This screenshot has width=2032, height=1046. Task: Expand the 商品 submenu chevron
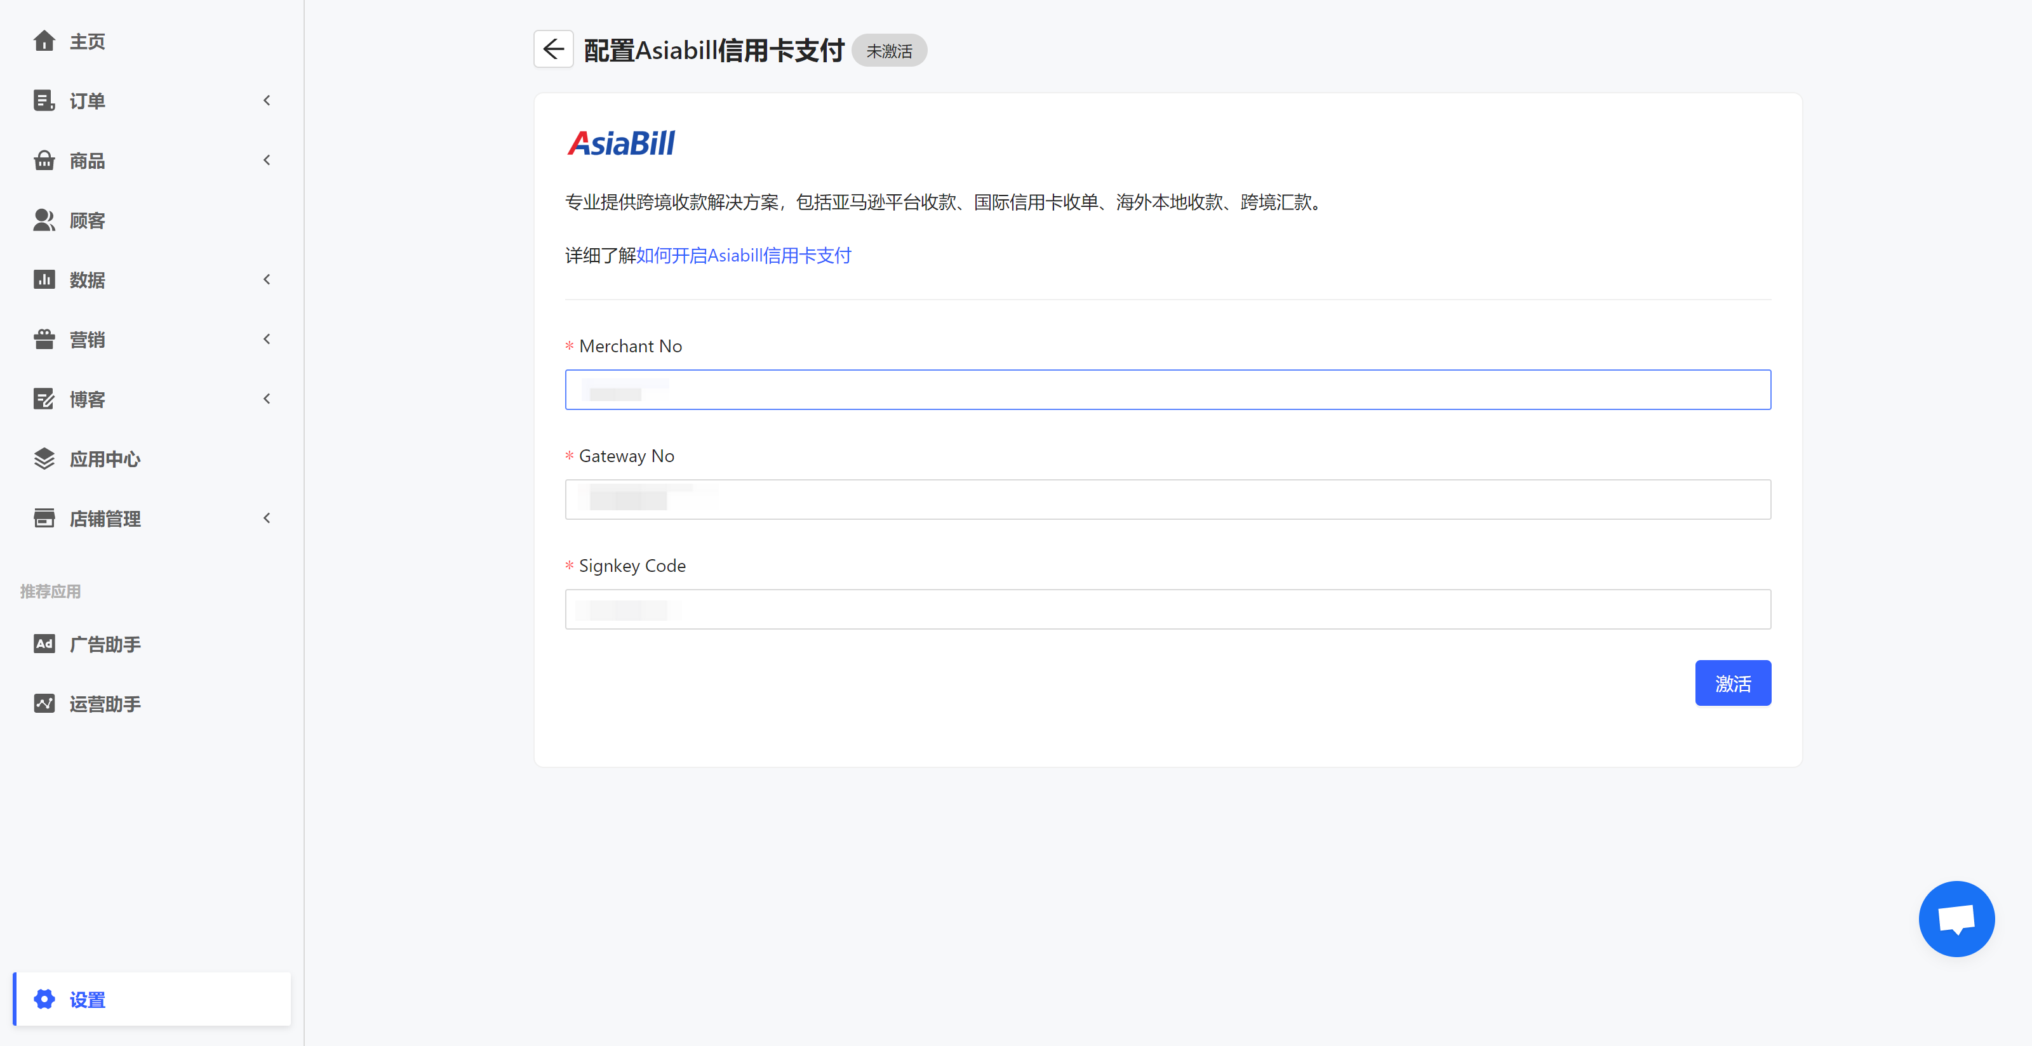point(267,160)
